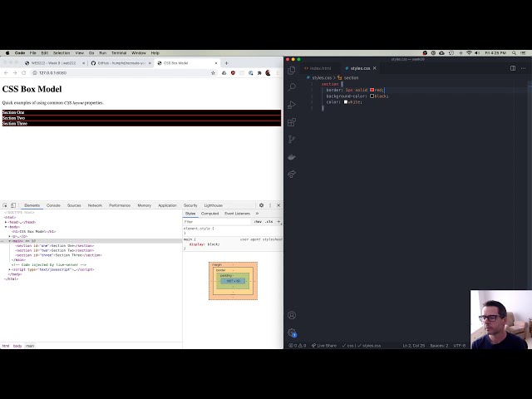
Task: Click the Spaces: 2 indentation status
Action: [x=439, y=346]
